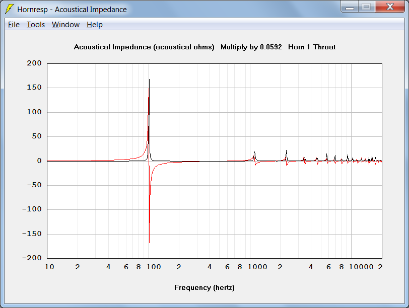
Task: Click the window title 'Hornresp - Acoustical Impedance'
Action: 72,10
